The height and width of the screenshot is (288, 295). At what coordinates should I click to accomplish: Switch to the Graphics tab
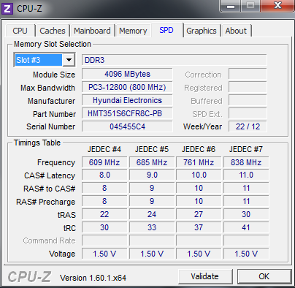point(202,31)
